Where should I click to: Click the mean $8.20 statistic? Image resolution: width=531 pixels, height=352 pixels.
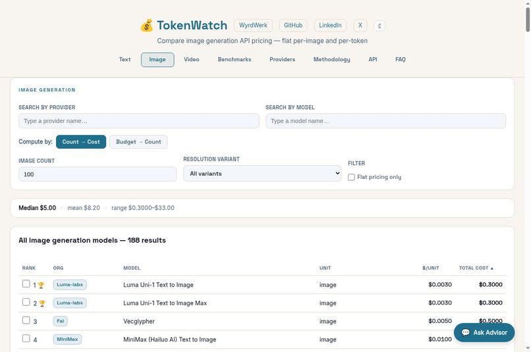coord(84,208)
